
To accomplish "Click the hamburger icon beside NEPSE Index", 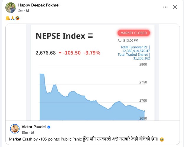I will [90, 36].
